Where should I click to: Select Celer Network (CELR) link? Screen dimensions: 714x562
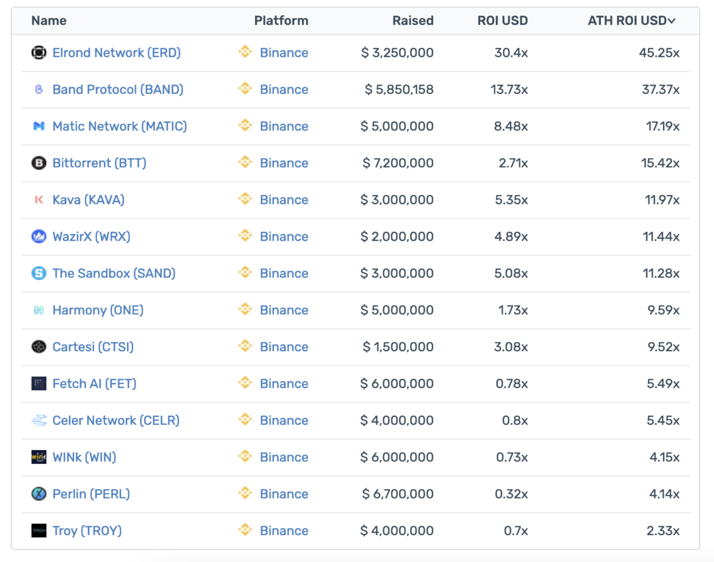coord(115,420)
